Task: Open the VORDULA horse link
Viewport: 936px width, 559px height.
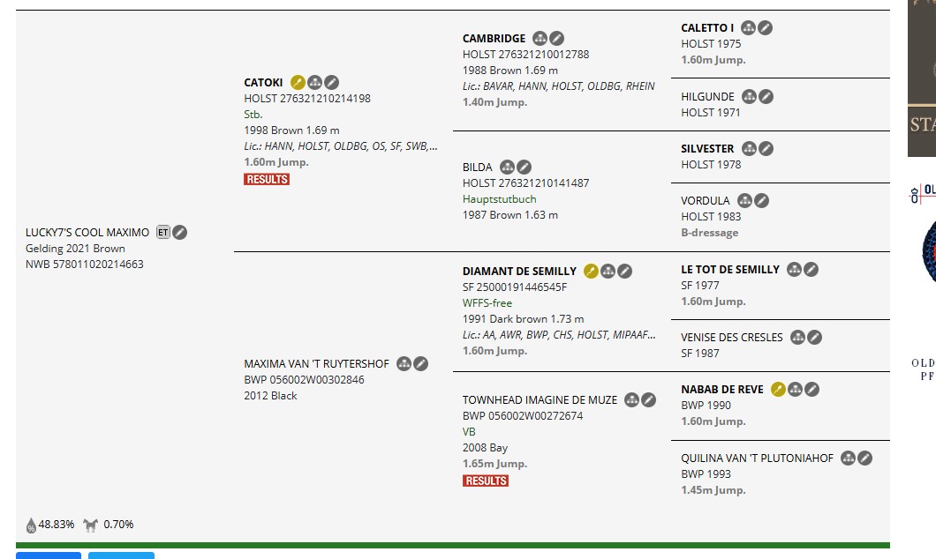Action: click(x=706, y=201)
